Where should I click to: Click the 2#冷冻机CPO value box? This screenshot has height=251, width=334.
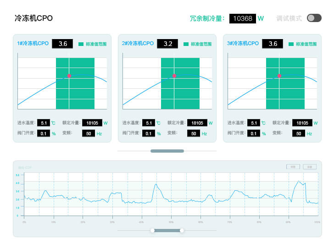click(x=167, y=44)
